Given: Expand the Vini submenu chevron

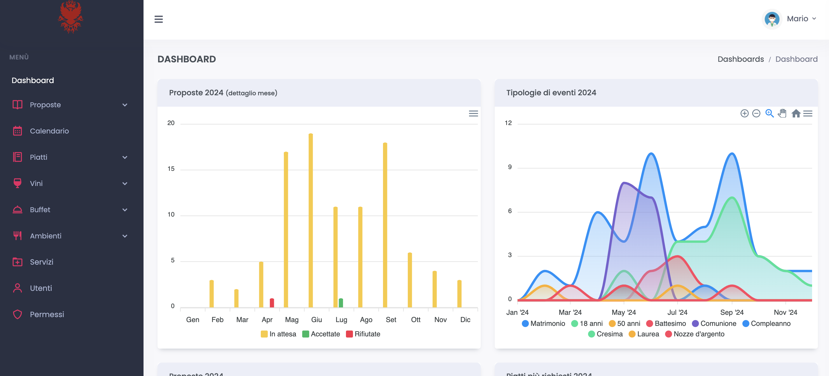Looking at the screenshot, I should (125, 184).
